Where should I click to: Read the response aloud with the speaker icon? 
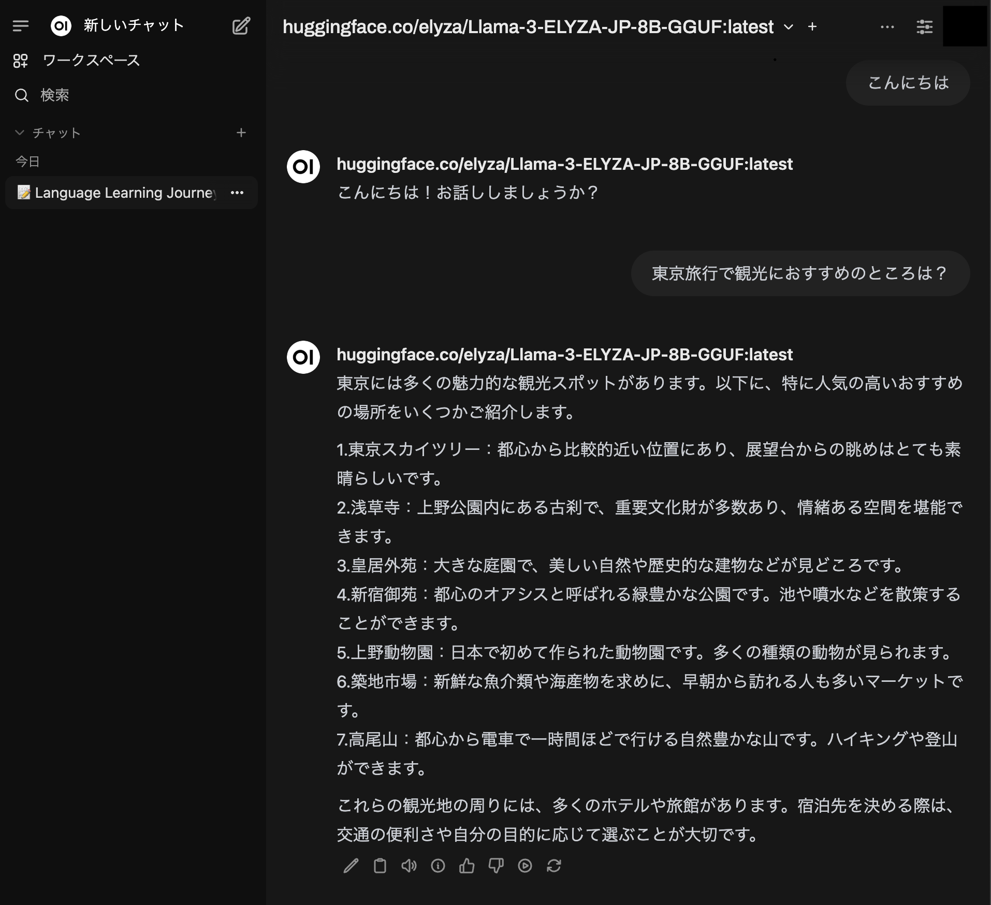409,866
